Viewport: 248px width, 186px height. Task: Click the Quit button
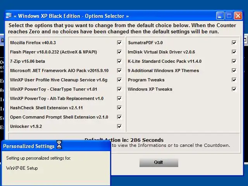pos(159,162)
